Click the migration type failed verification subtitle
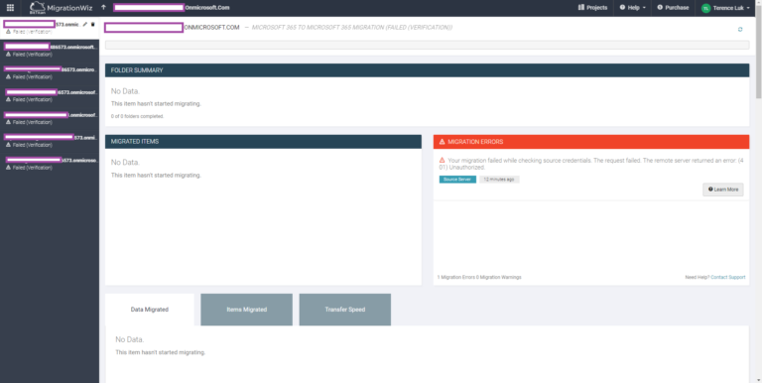The height and width of the screenshot is (383, 762). [352, 28]
